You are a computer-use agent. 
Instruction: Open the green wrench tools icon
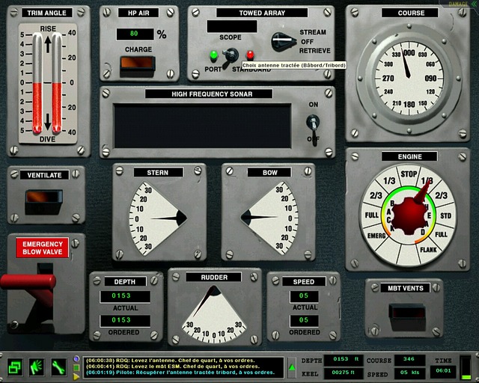(x=58, y=367)
